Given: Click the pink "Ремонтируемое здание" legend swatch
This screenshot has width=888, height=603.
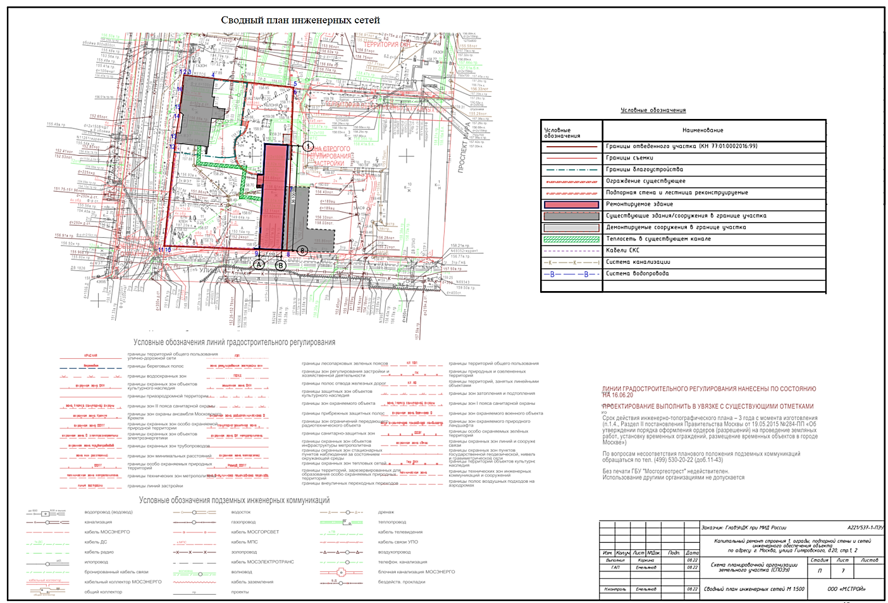Looking at the screenshot, I should click(x=571, y=204).
